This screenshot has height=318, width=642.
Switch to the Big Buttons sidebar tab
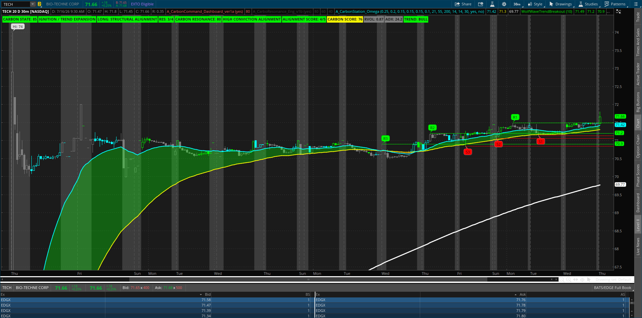(638, 102)
